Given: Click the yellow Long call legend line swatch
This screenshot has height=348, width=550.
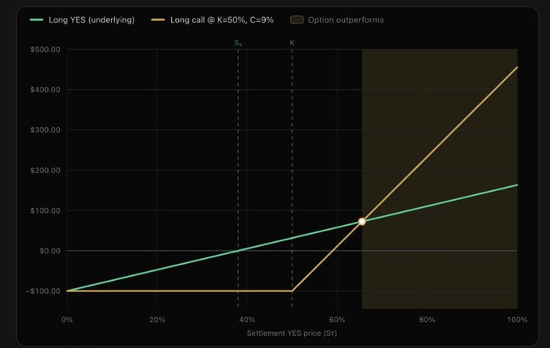Looking at the screenshot, I should pos(158,20).
